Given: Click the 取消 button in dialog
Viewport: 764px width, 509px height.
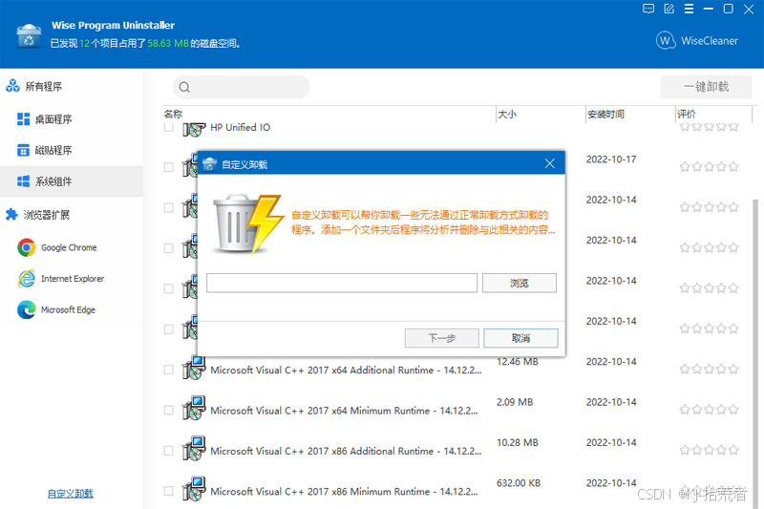Looking at the screenshot, I should point(520,338).
